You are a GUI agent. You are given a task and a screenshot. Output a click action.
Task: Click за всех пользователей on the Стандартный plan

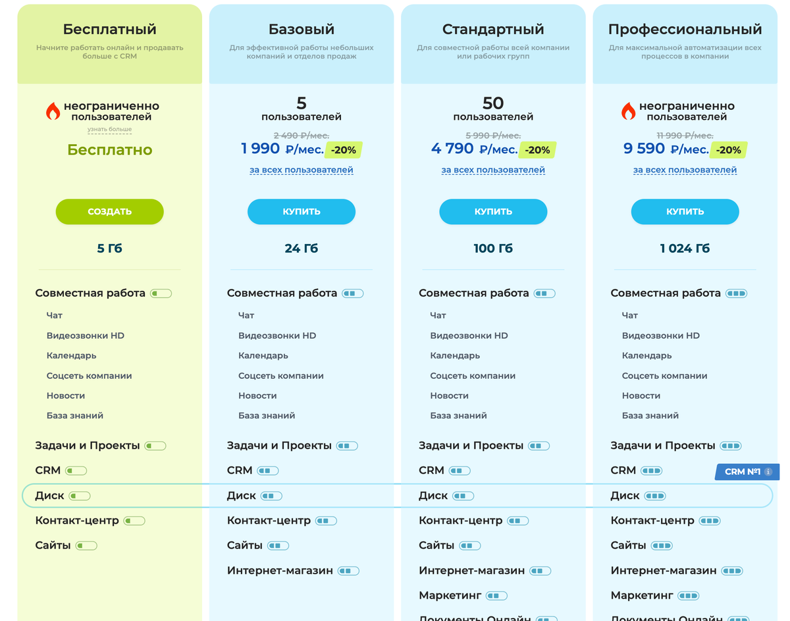pos(492,170)
